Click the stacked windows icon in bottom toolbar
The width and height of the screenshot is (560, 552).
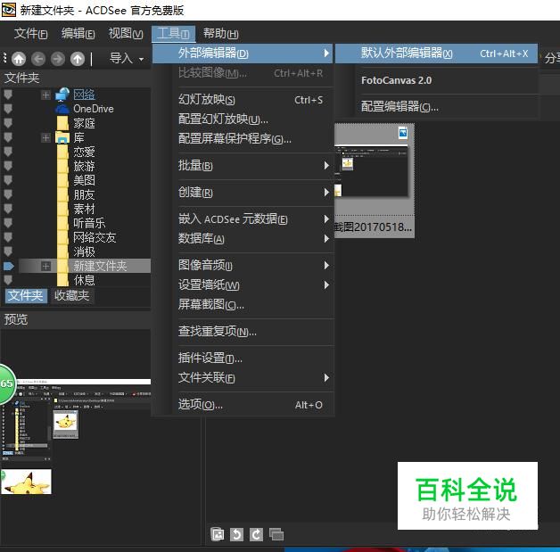(x=276, y=534)
